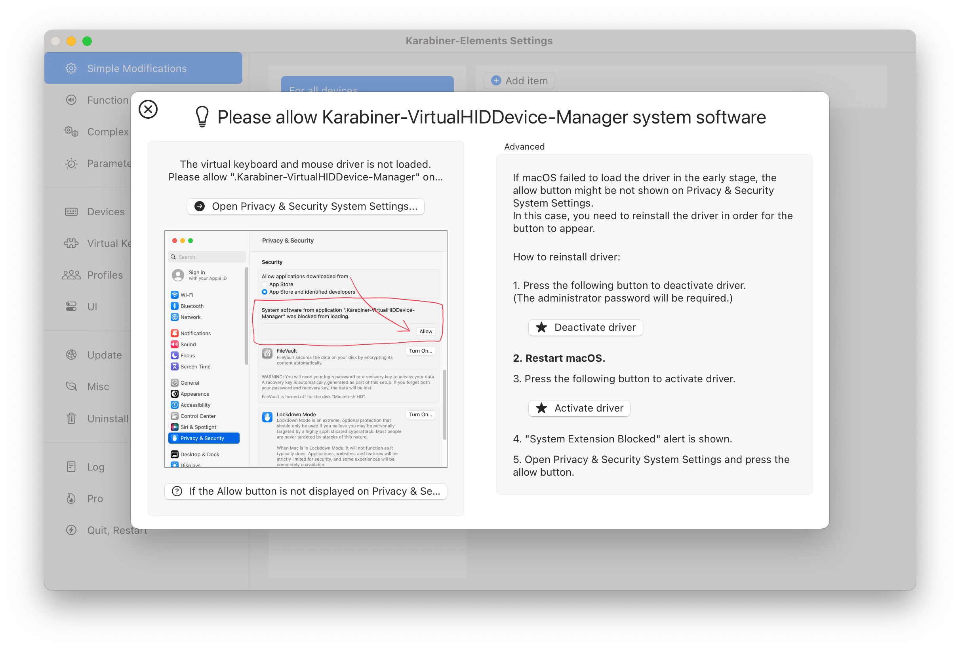Click the Parameters sidebar icon

[x=71, y=163]
